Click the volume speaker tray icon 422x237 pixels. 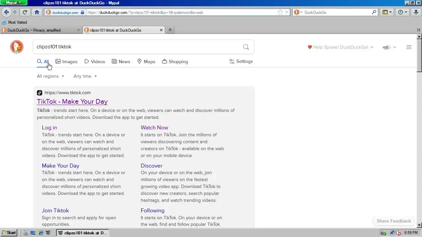(398, 233)
